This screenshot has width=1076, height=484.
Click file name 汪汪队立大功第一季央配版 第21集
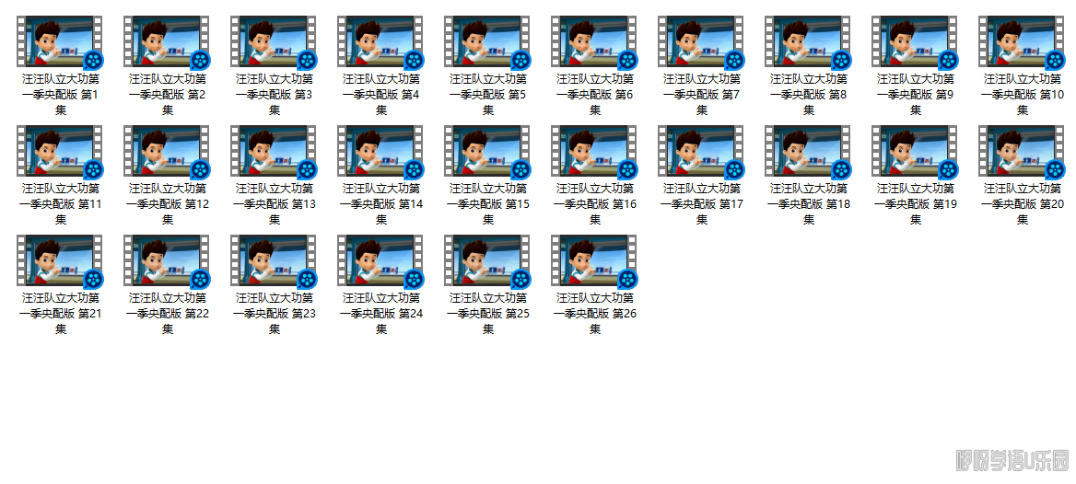click(61, 314)
